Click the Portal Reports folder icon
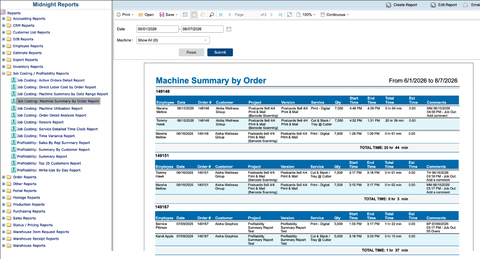 (9, 191)
